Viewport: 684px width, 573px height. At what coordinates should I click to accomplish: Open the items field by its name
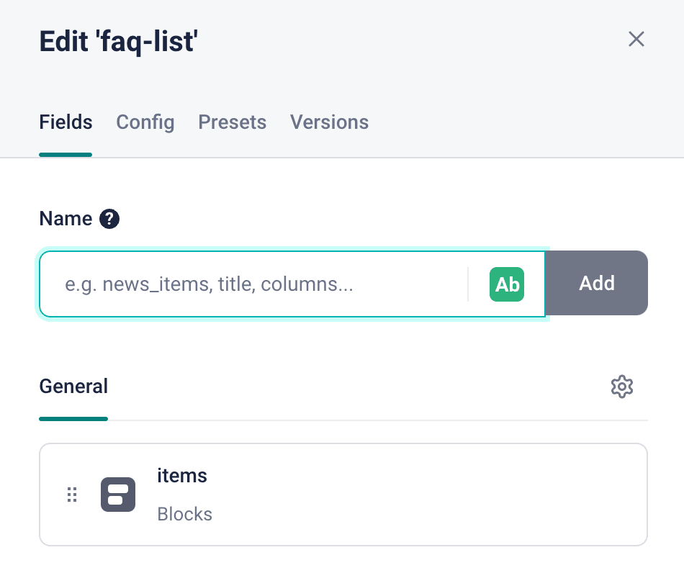[182, 476]
